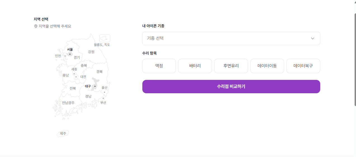Click the 수리점 비교하기 button
This screenshot has width=356, height=157.
(x=231, y=87)
